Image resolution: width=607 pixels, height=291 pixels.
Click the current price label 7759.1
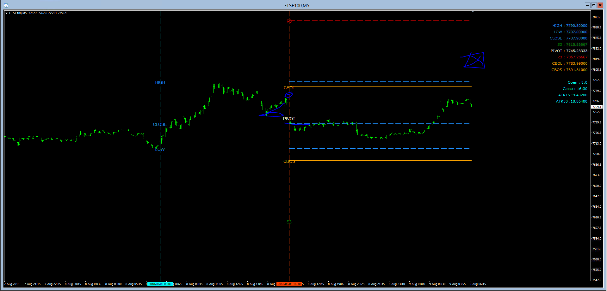point(597,107)
